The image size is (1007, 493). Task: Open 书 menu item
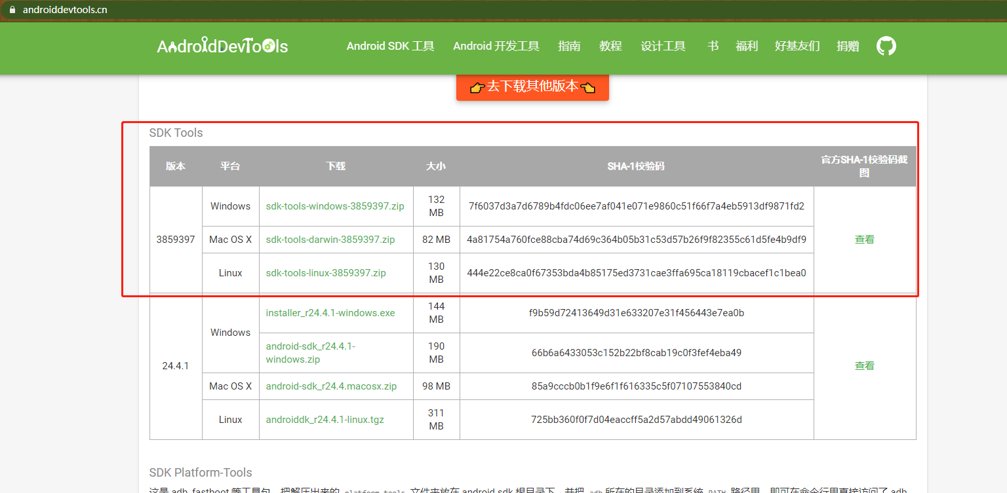(713, 46)
